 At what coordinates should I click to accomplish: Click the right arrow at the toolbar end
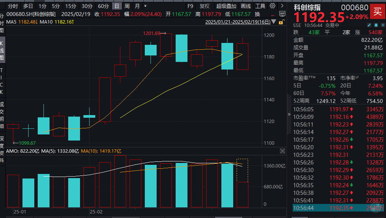[282, 6]
